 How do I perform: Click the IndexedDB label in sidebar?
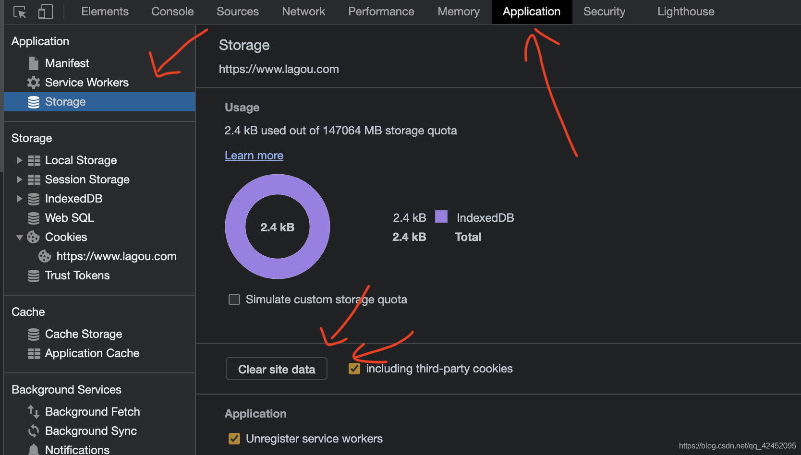tap(74, 199)
